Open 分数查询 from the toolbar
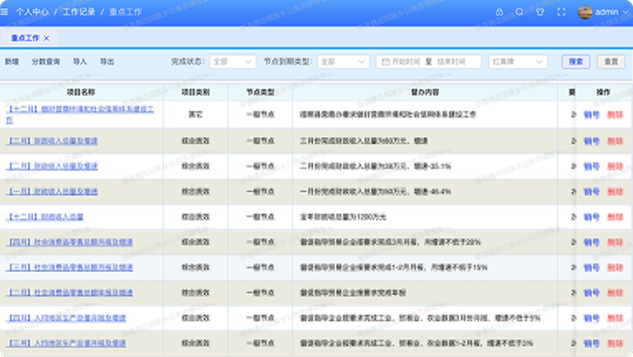This screenshot has height=357, width=633. pos(46,62)
